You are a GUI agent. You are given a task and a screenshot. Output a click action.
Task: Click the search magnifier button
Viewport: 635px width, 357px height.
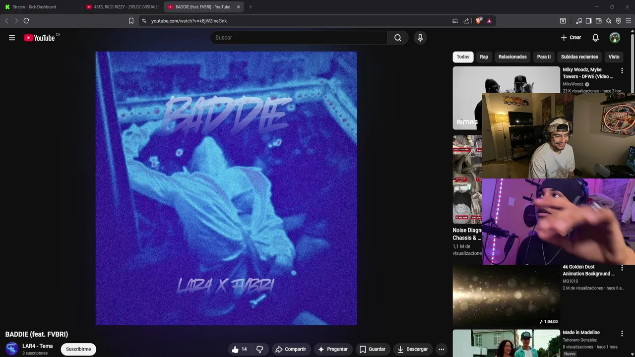click(x=398, y=38)
